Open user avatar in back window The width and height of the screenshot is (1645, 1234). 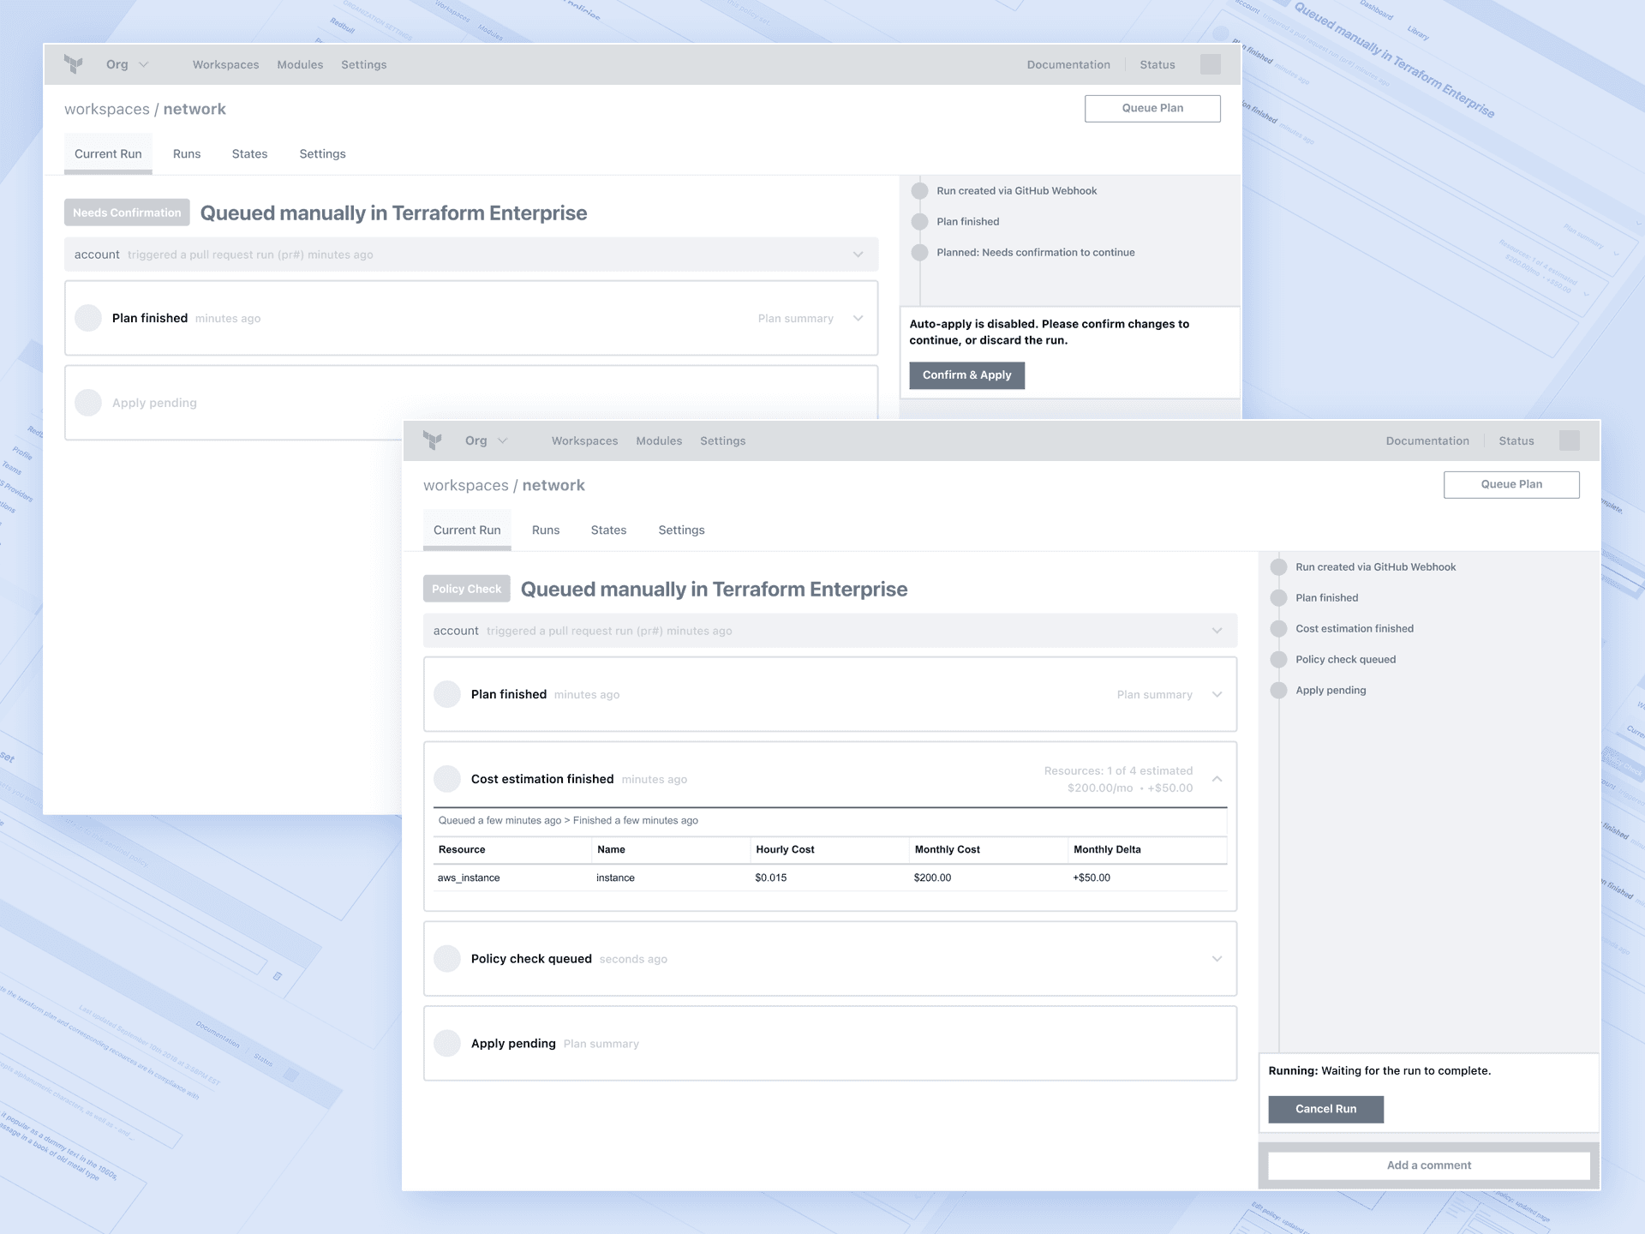[x=1210, y=64]
